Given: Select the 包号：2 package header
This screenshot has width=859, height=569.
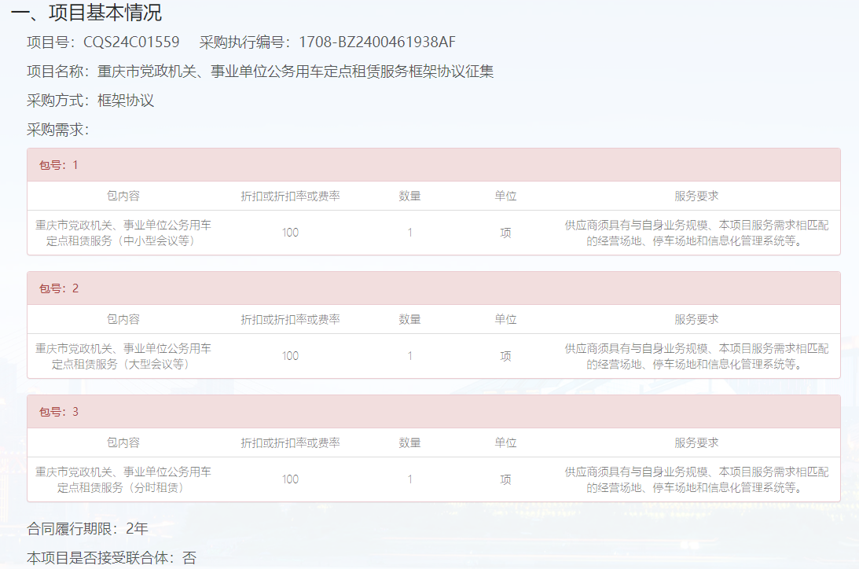Looking at the screenshot, I should point(59,288).
